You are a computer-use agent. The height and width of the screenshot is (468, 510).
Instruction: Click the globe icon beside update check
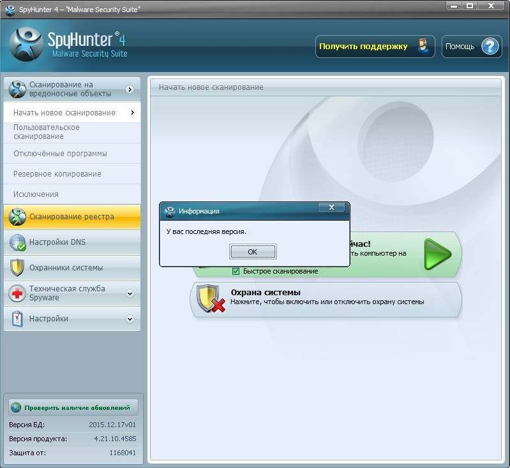[15, 407]
